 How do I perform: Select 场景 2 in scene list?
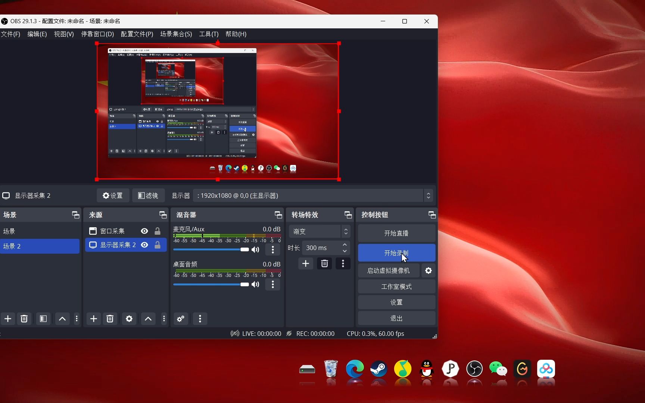tap(40, 246)
